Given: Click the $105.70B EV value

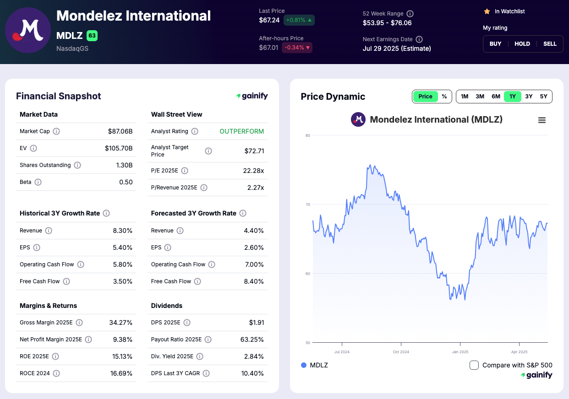Looking at the screenshot, I should tap(119, 148).
